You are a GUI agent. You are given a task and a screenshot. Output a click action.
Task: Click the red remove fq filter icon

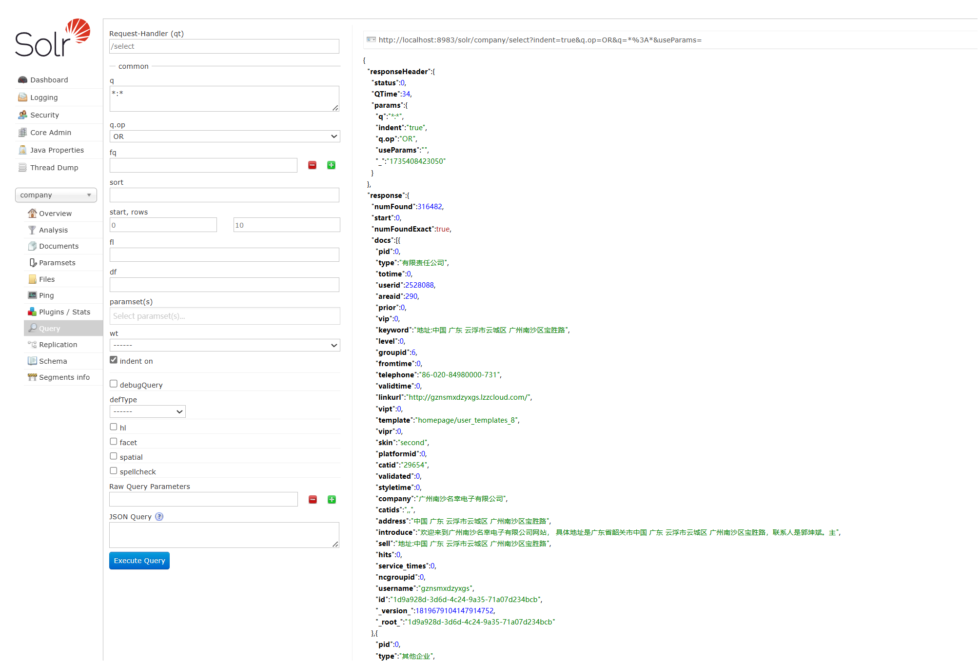pyautogui.click(x=313, y=165)
